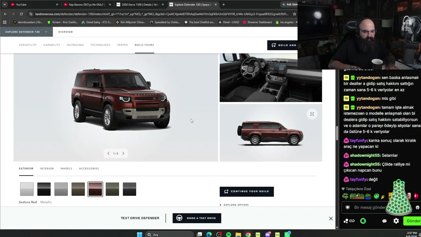Open the Genel bakış bookmark
The image size is (421, 237).
tap(97, 22)
